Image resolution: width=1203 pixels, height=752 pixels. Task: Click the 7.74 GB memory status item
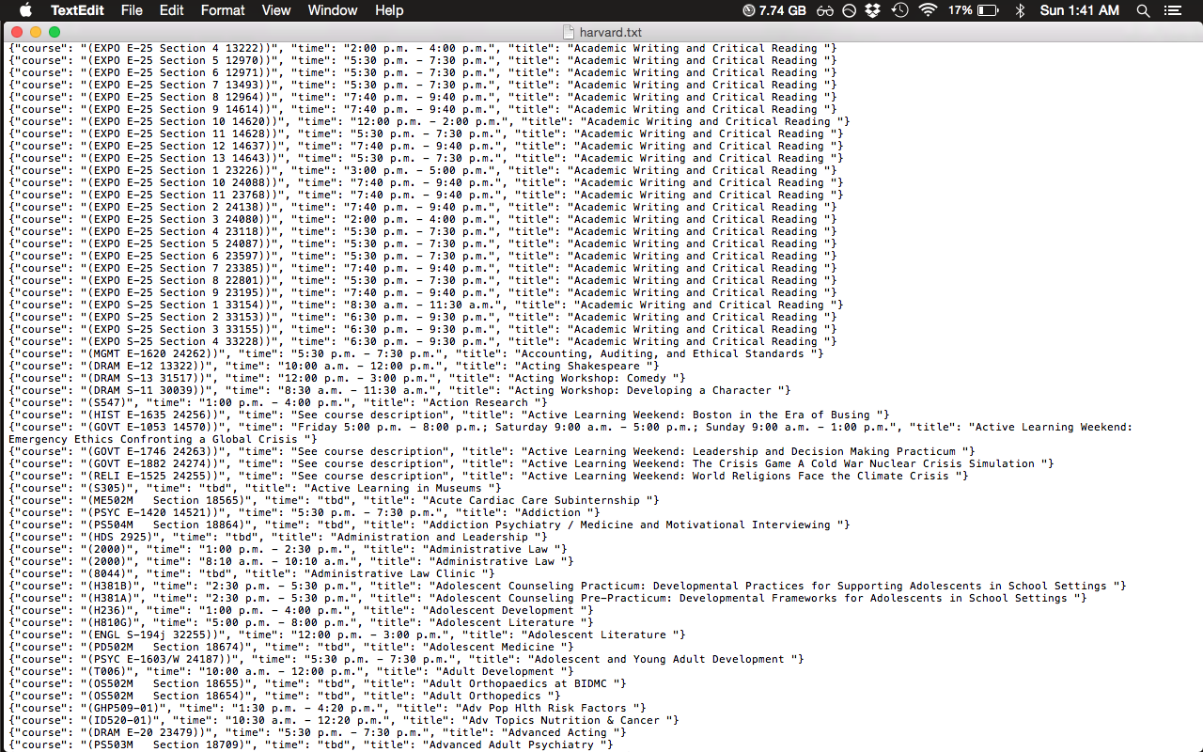tap(774, 10)
